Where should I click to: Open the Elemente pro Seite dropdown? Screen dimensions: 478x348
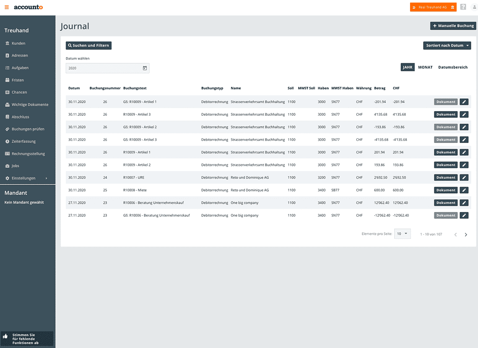tap(402, 234)
